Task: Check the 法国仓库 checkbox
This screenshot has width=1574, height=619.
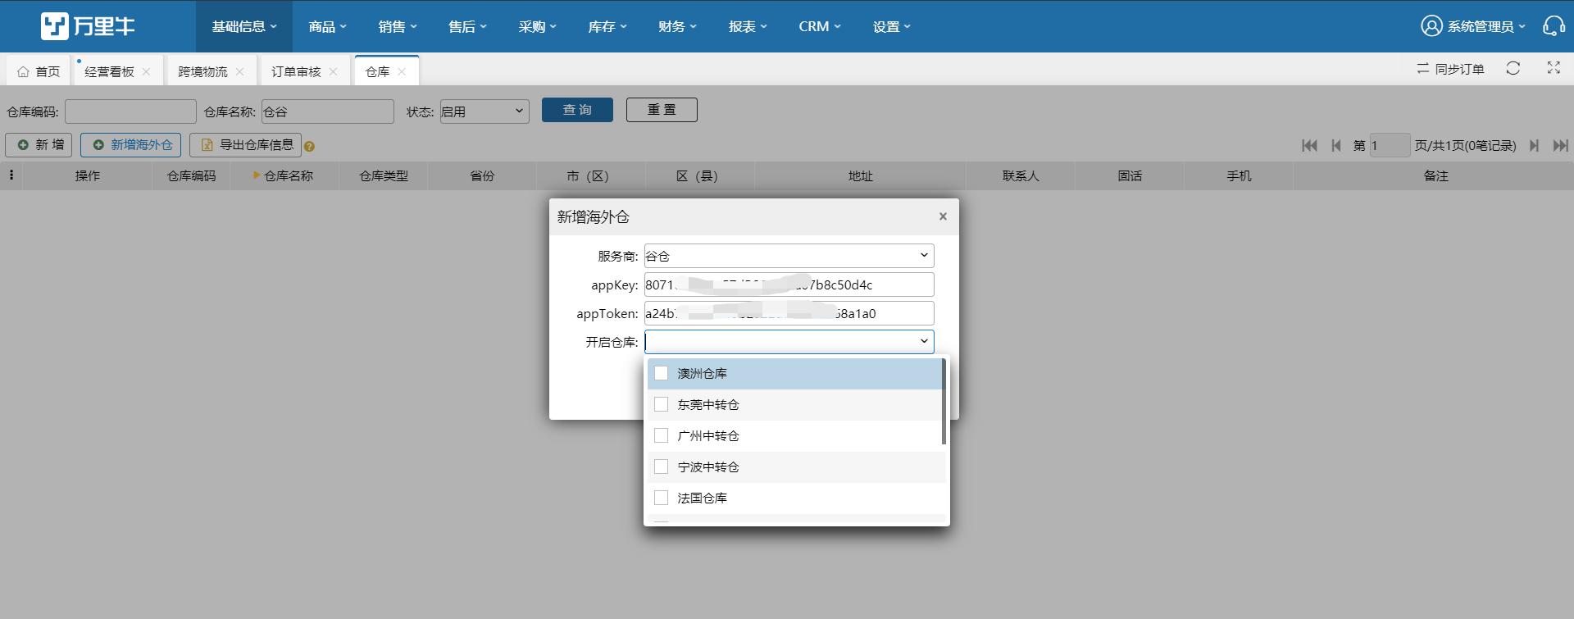Action: [x=662, y=498]
